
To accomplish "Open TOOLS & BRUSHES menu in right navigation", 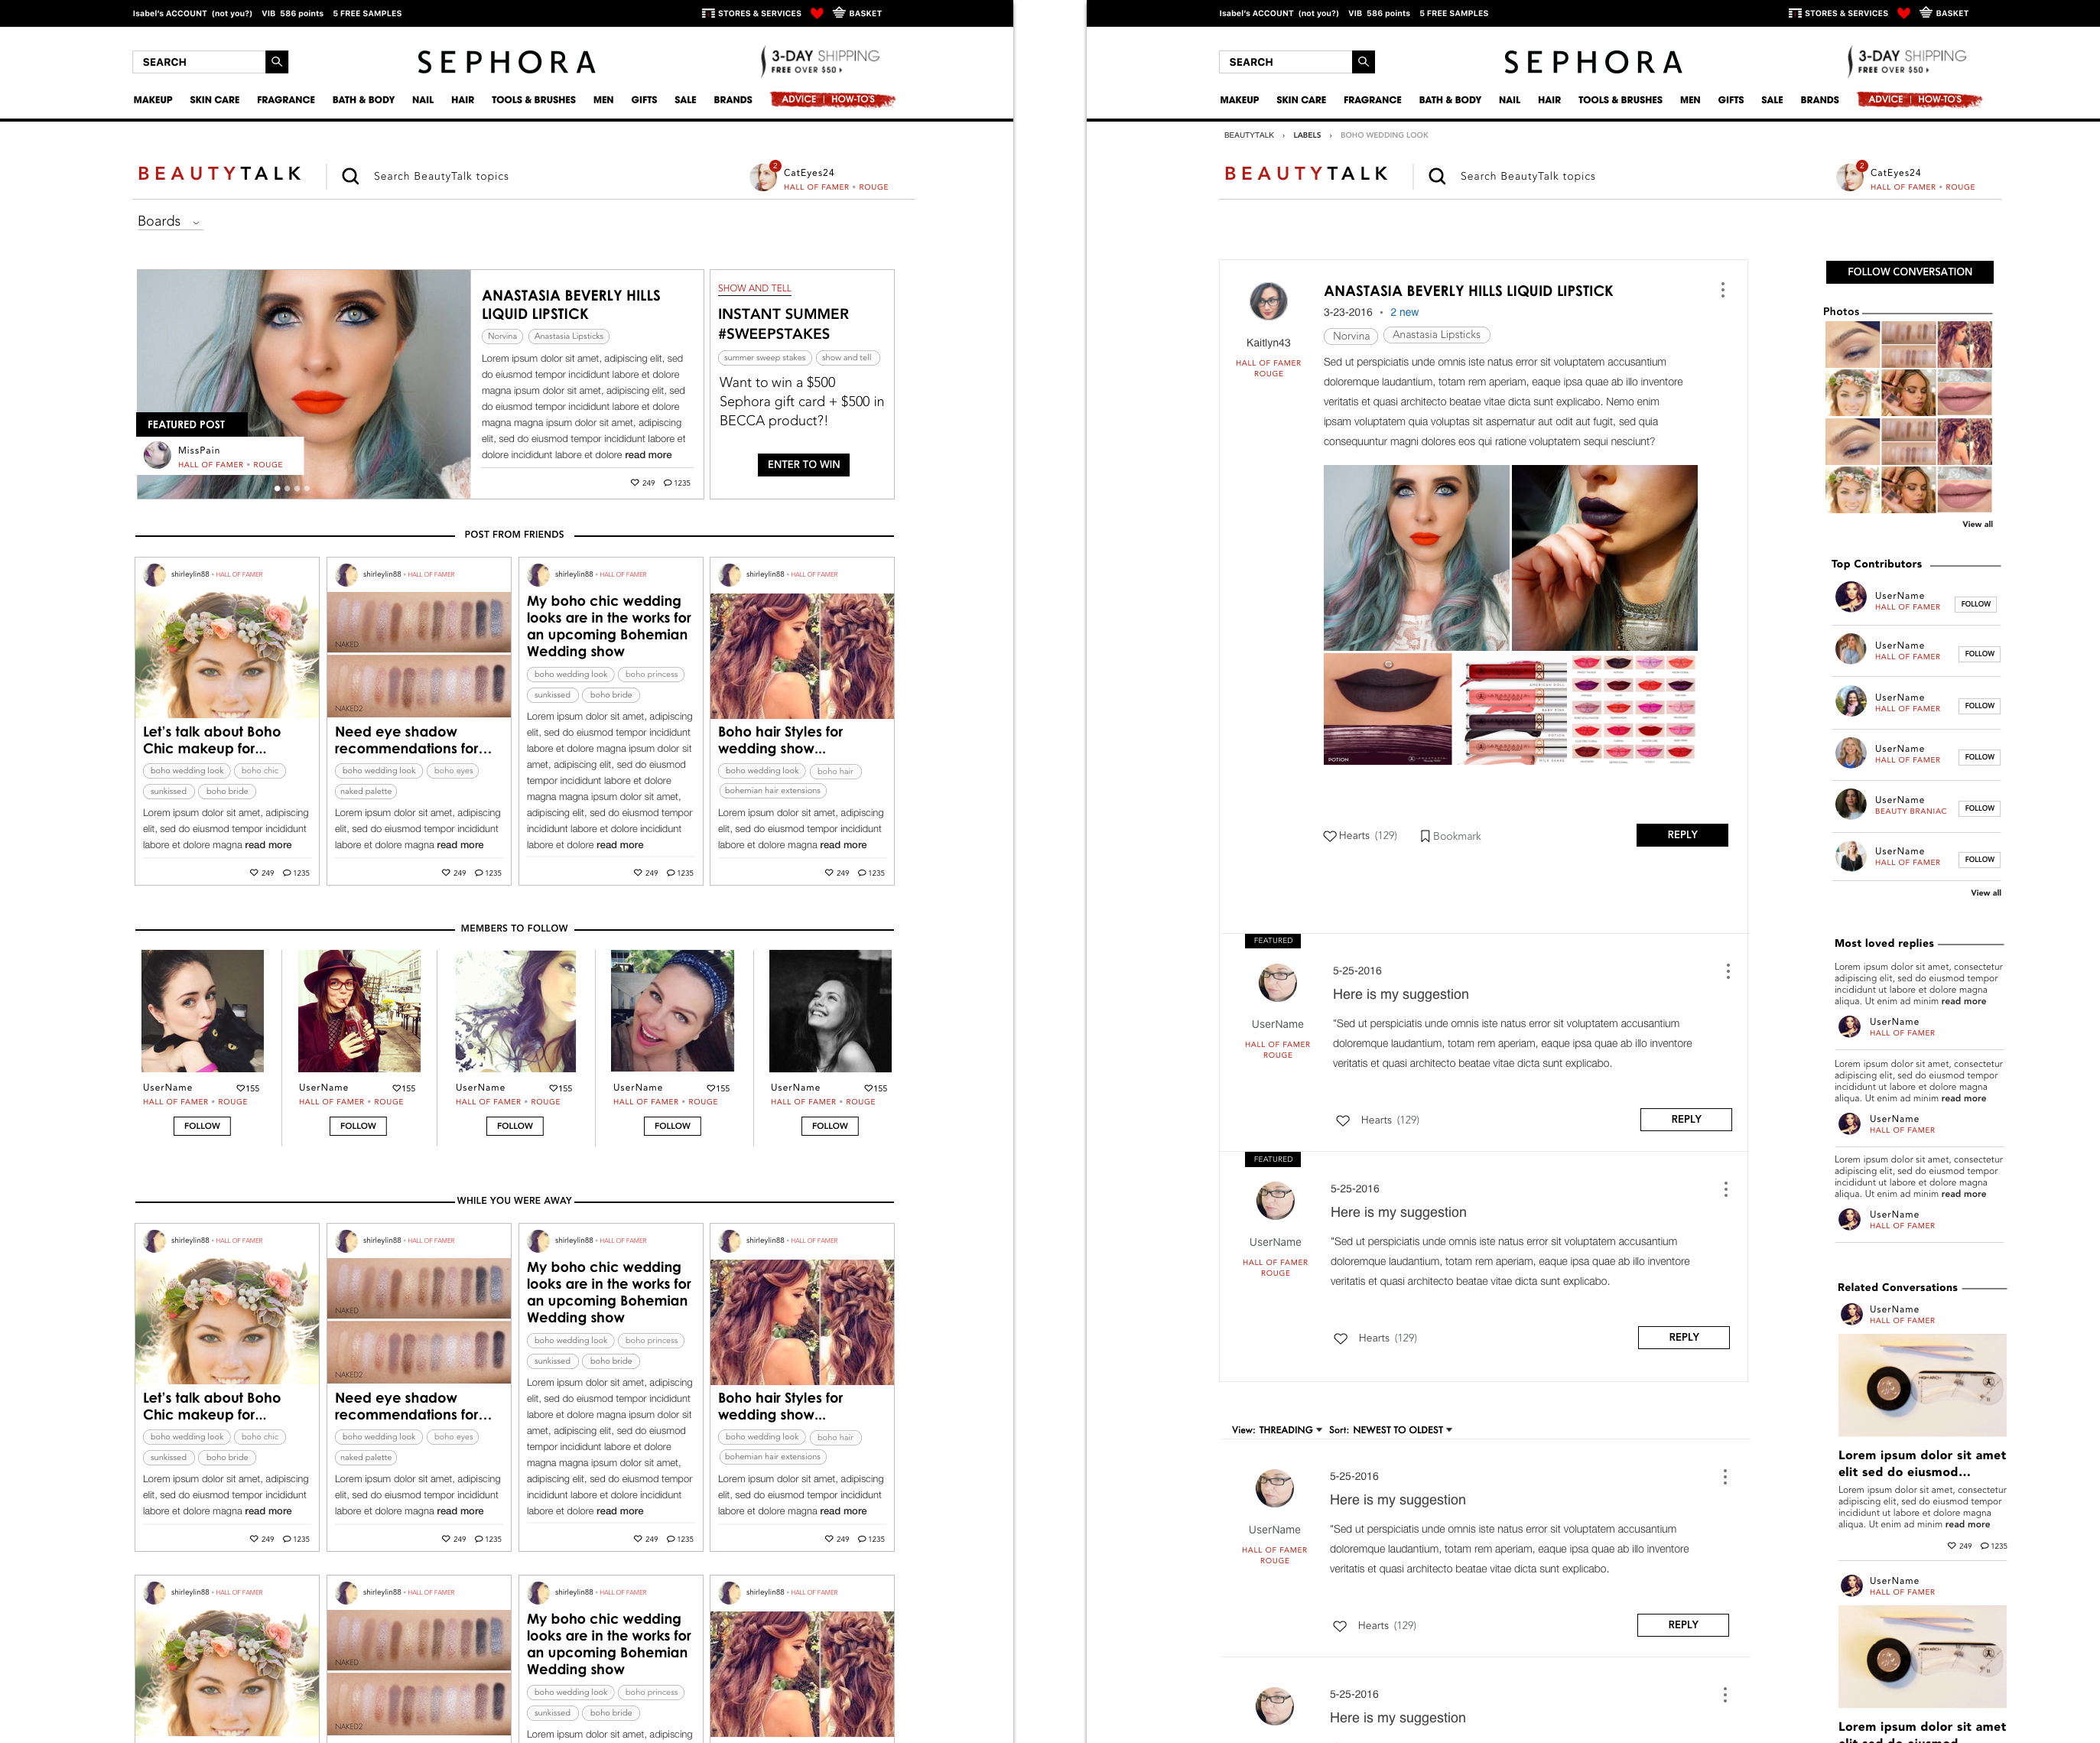I will point(1620,100).
